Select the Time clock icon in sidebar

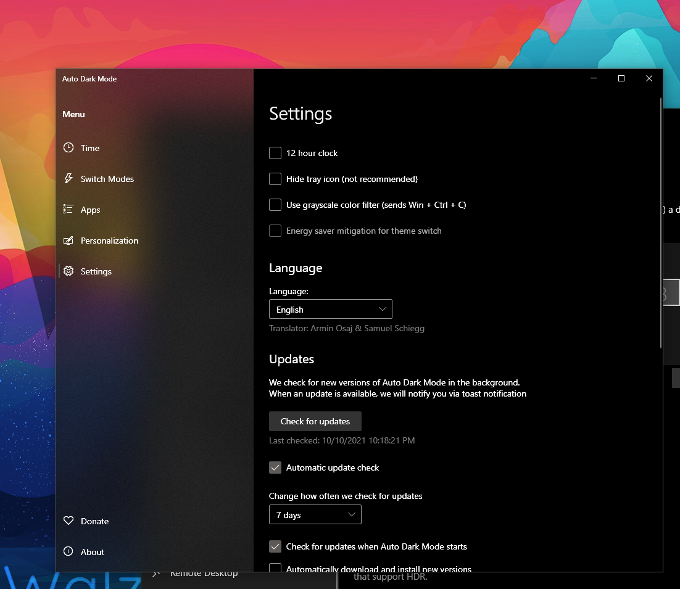coord(68,148)
